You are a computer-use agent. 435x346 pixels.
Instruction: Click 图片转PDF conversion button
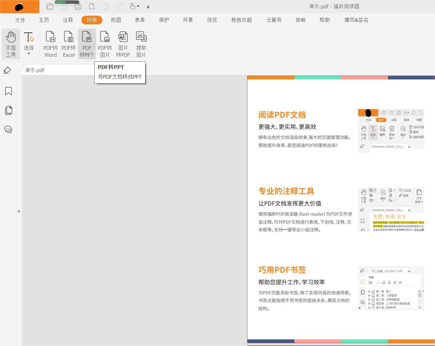(123, 44)
